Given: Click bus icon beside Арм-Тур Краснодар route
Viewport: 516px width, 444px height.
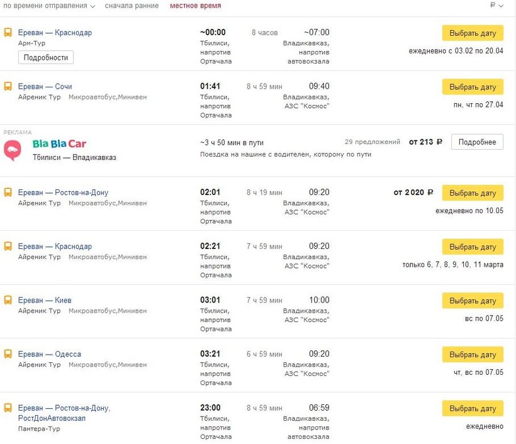Looking at the screenshot, I should coord(8,33).
